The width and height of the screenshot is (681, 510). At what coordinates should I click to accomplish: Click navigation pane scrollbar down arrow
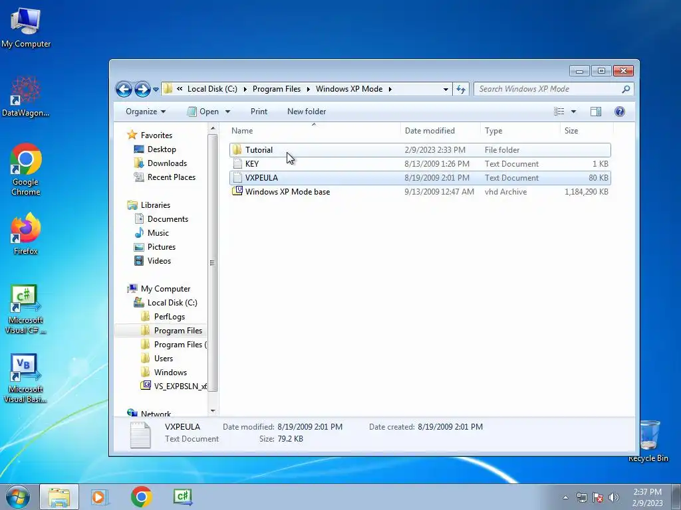click(x=212, y=410)
